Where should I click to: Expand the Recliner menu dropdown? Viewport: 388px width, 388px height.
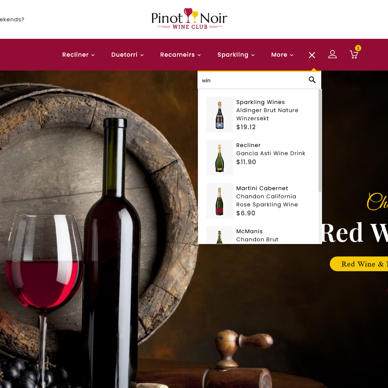click(78, 55)
